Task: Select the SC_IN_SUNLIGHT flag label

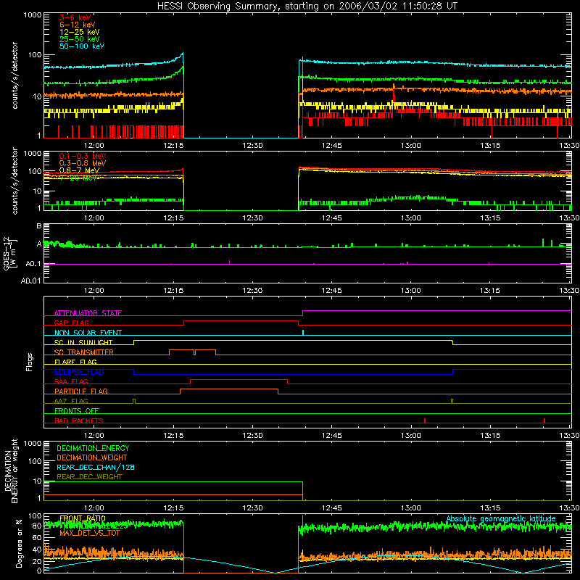Action: 83,342
